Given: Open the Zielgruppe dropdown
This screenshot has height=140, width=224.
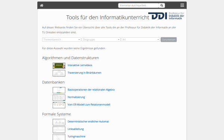Looking at the screenshot, I should pyautogui.click(x=101, y=40).
